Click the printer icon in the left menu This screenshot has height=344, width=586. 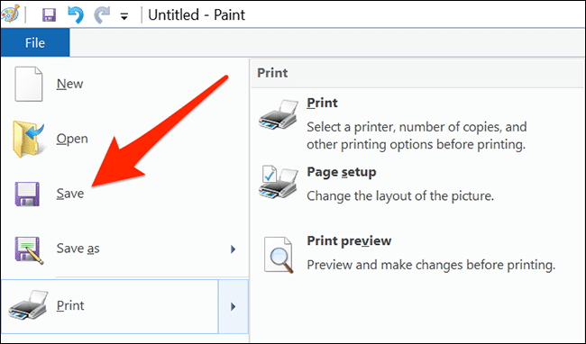(x=29, y=305)
